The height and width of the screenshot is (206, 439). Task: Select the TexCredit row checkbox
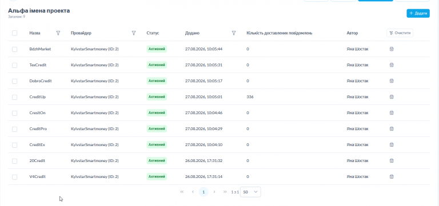point(14,65)
